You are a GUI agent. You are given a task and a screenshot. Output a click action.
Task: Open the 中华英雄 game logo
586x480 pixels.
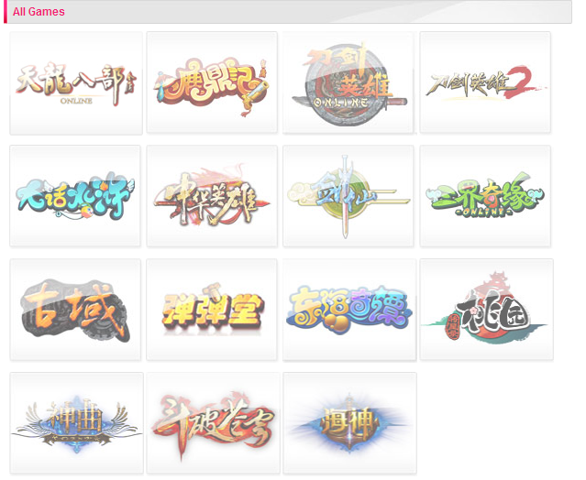click(212, 196)
